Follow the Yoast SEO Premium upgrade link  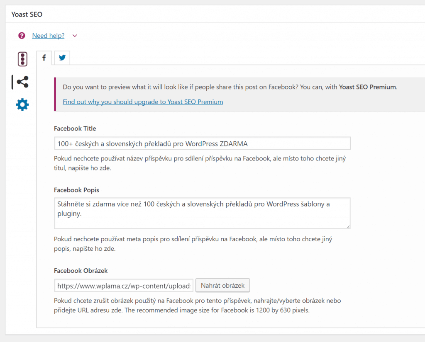point(143,102)
